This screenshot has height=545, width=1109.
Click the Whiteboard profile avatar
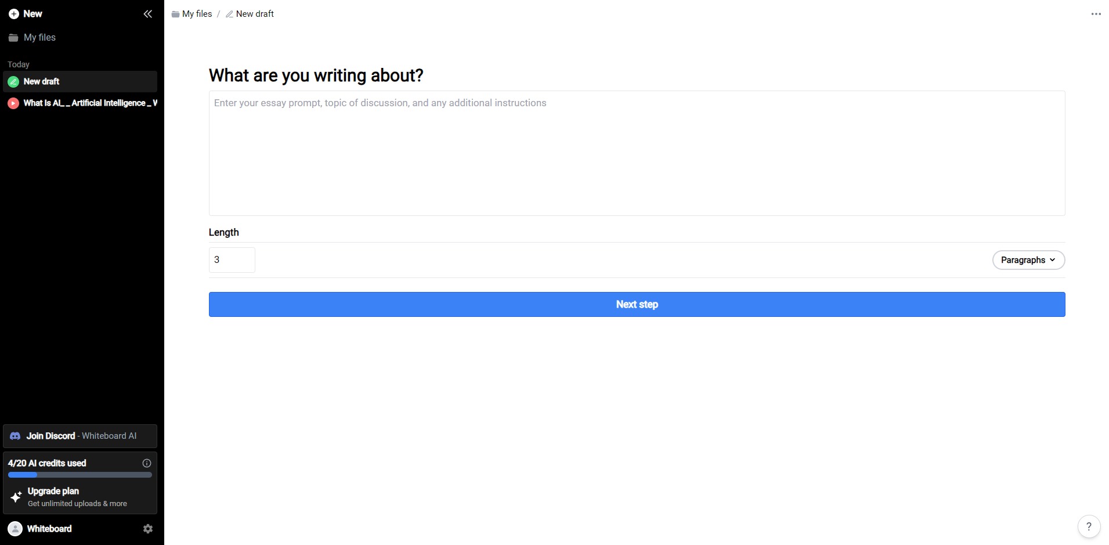(x=15, y=529)
